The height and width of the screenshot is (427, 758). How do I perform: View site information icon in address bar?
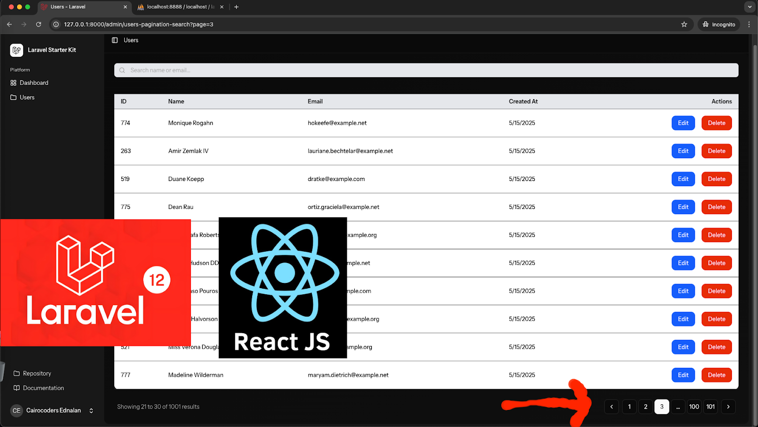[56, 24]
